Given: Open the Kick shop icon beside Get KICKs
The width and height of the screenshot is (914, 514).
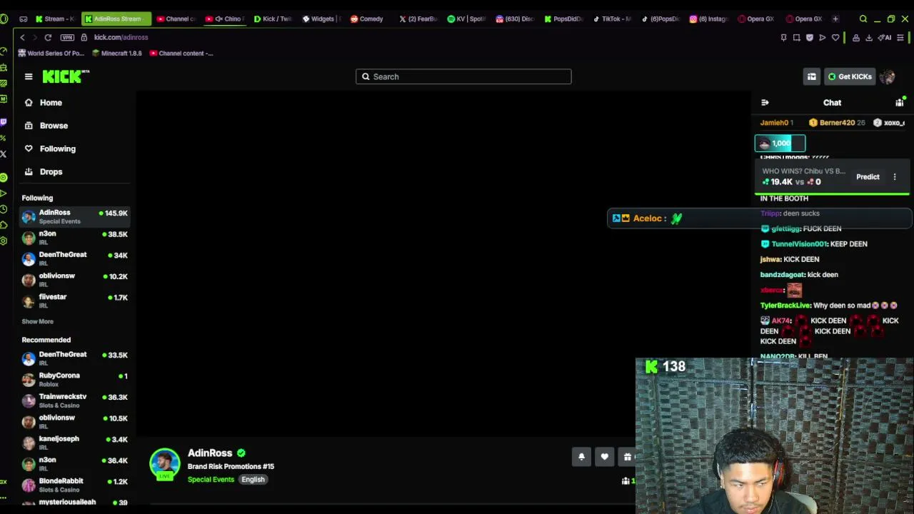Looking at the screenshot, I should point(812,76).
